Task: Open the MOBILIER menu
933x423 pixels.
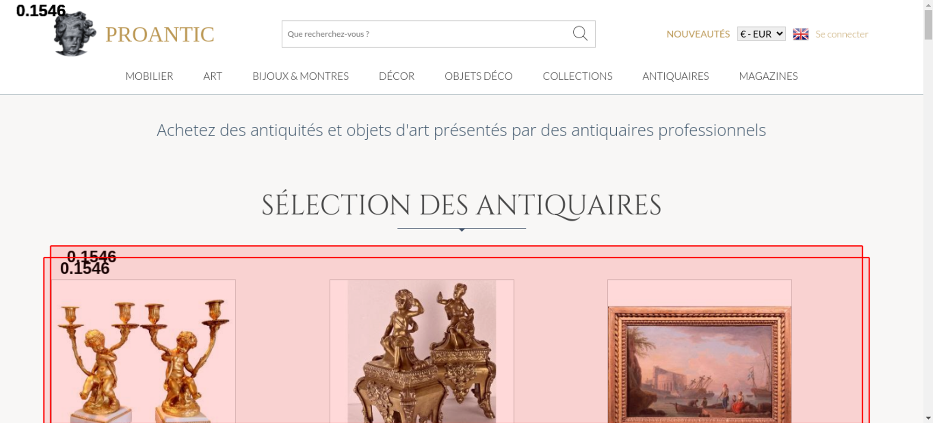Action: [x=149, y=76]
